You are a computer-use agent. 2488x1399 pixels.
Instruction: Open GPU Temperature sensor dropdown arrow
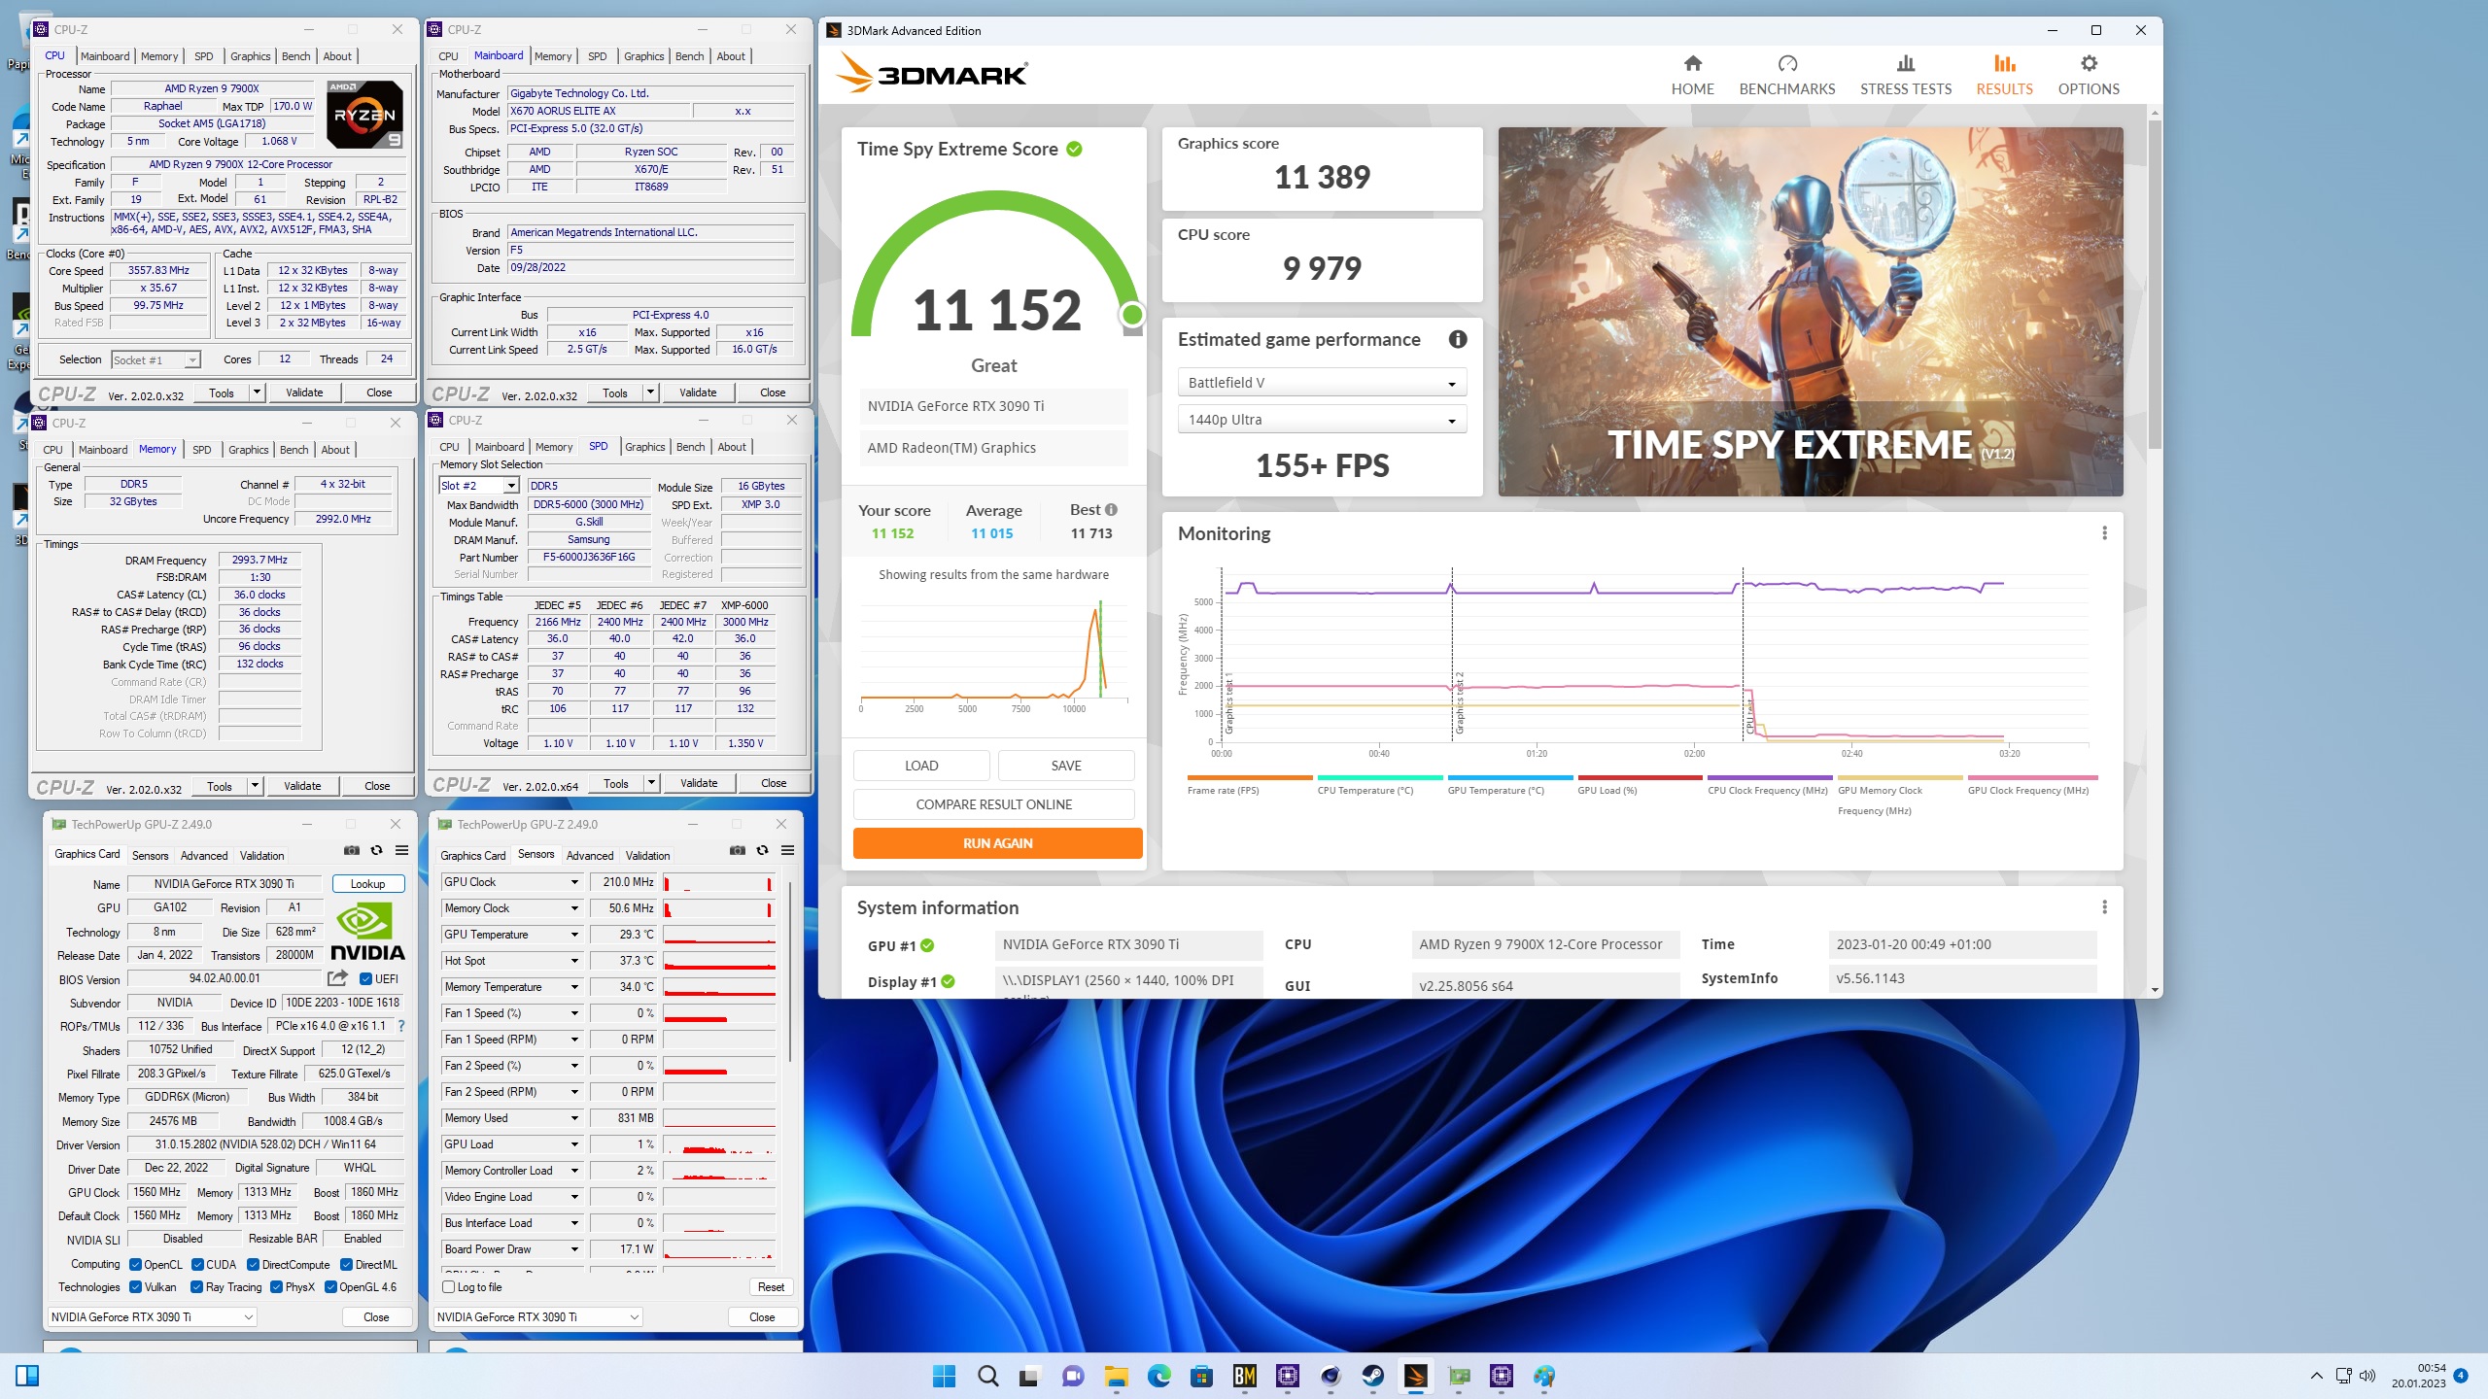574,935
